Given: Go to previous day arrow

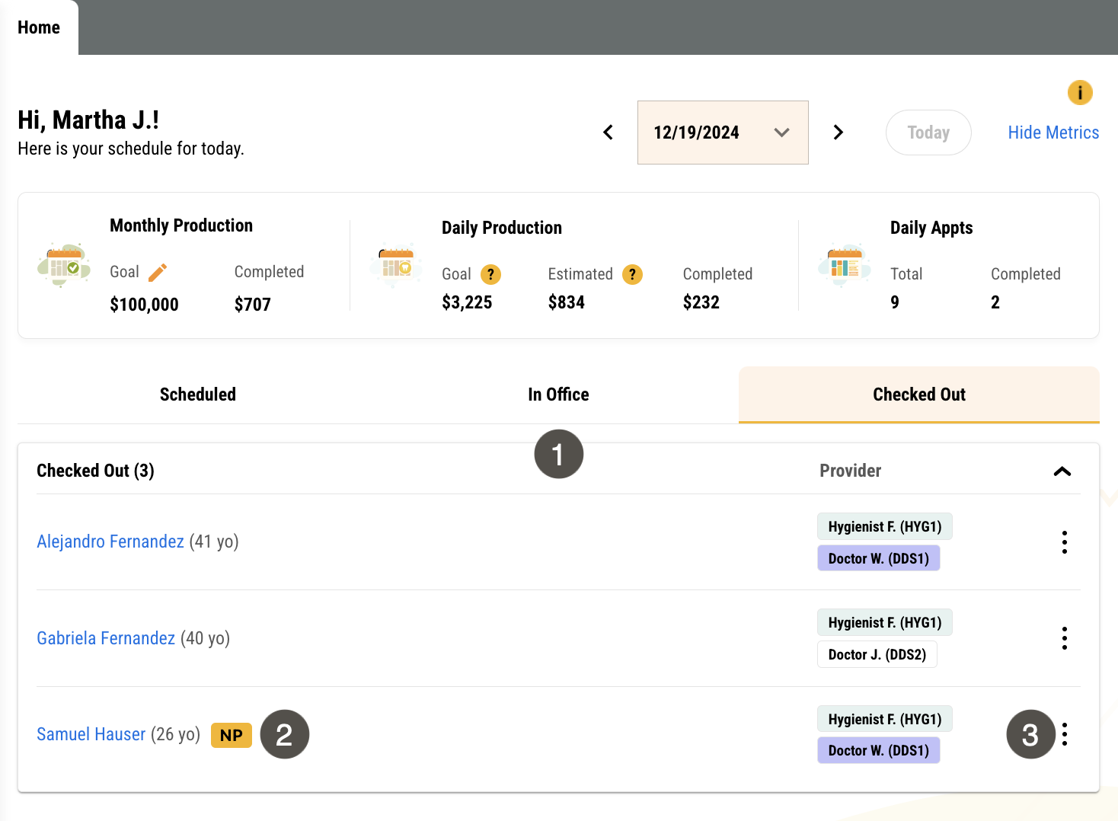Looking at the screenshot, I should [608, 133].
